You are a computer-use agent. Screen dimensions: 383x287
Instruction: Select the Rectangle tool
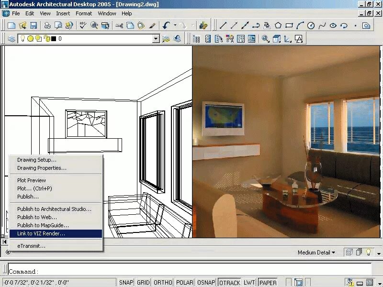pyautogui.click(x=289, y=25)
